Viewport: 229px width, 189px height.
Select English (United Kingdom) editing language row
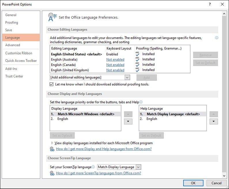[x=120, y=70]
